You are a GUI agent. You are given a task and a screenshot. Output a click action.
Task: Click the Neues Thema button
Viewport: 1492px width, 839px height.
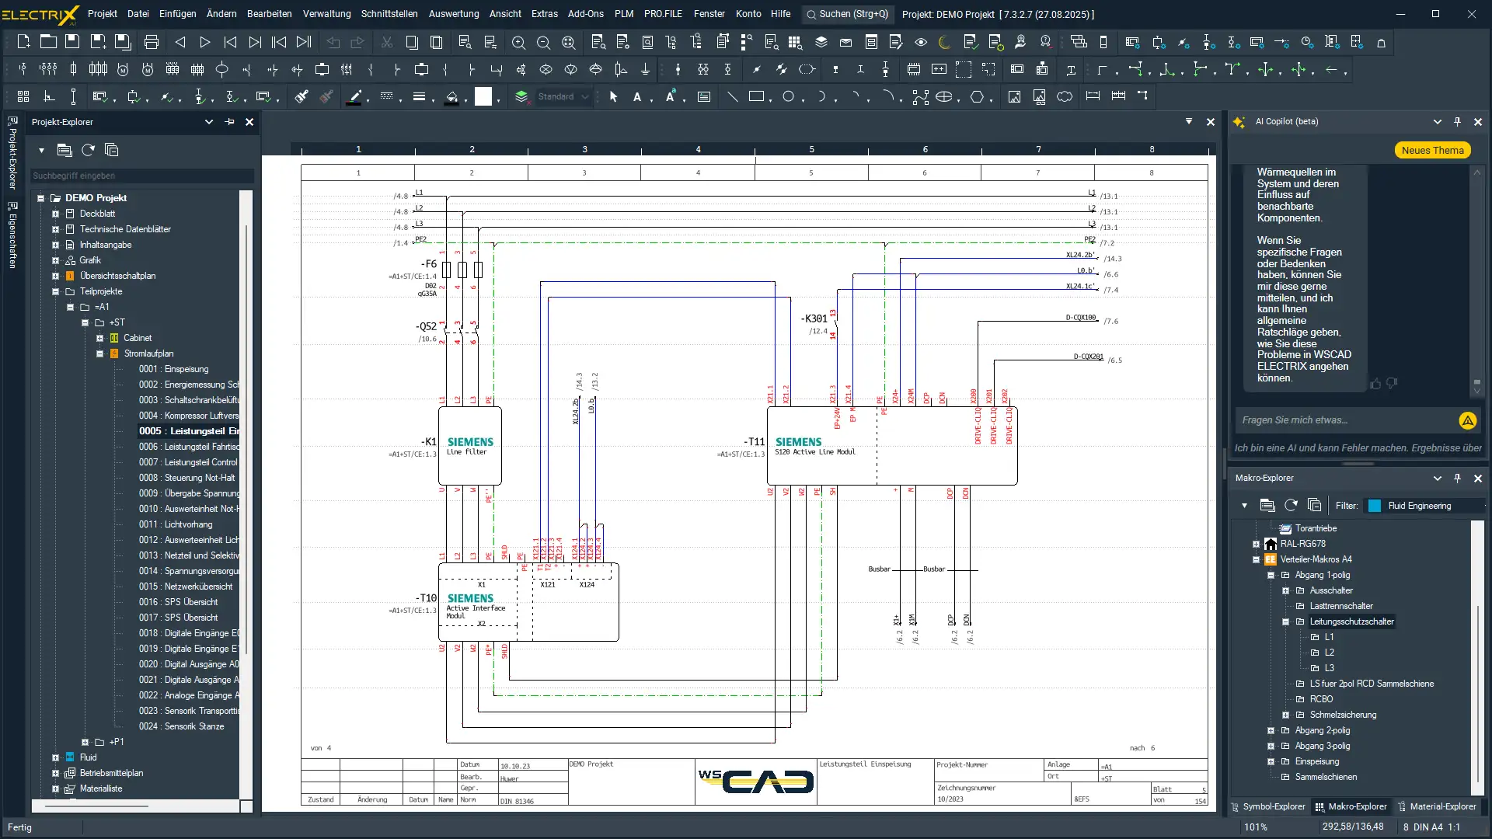[x=1432, y=150]
